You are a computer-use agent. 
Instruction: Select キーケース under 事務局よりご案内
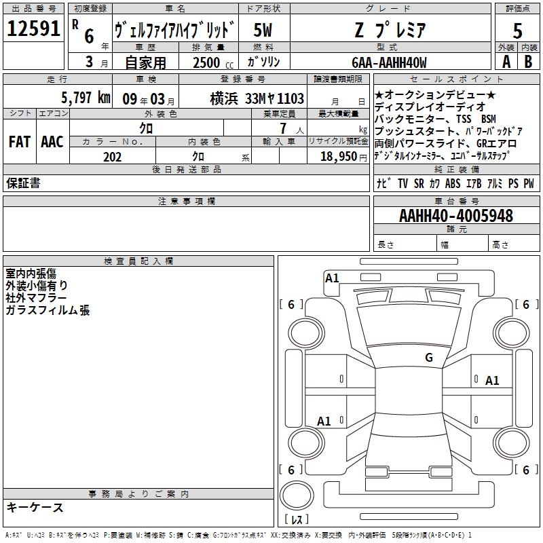pos(35,507)
